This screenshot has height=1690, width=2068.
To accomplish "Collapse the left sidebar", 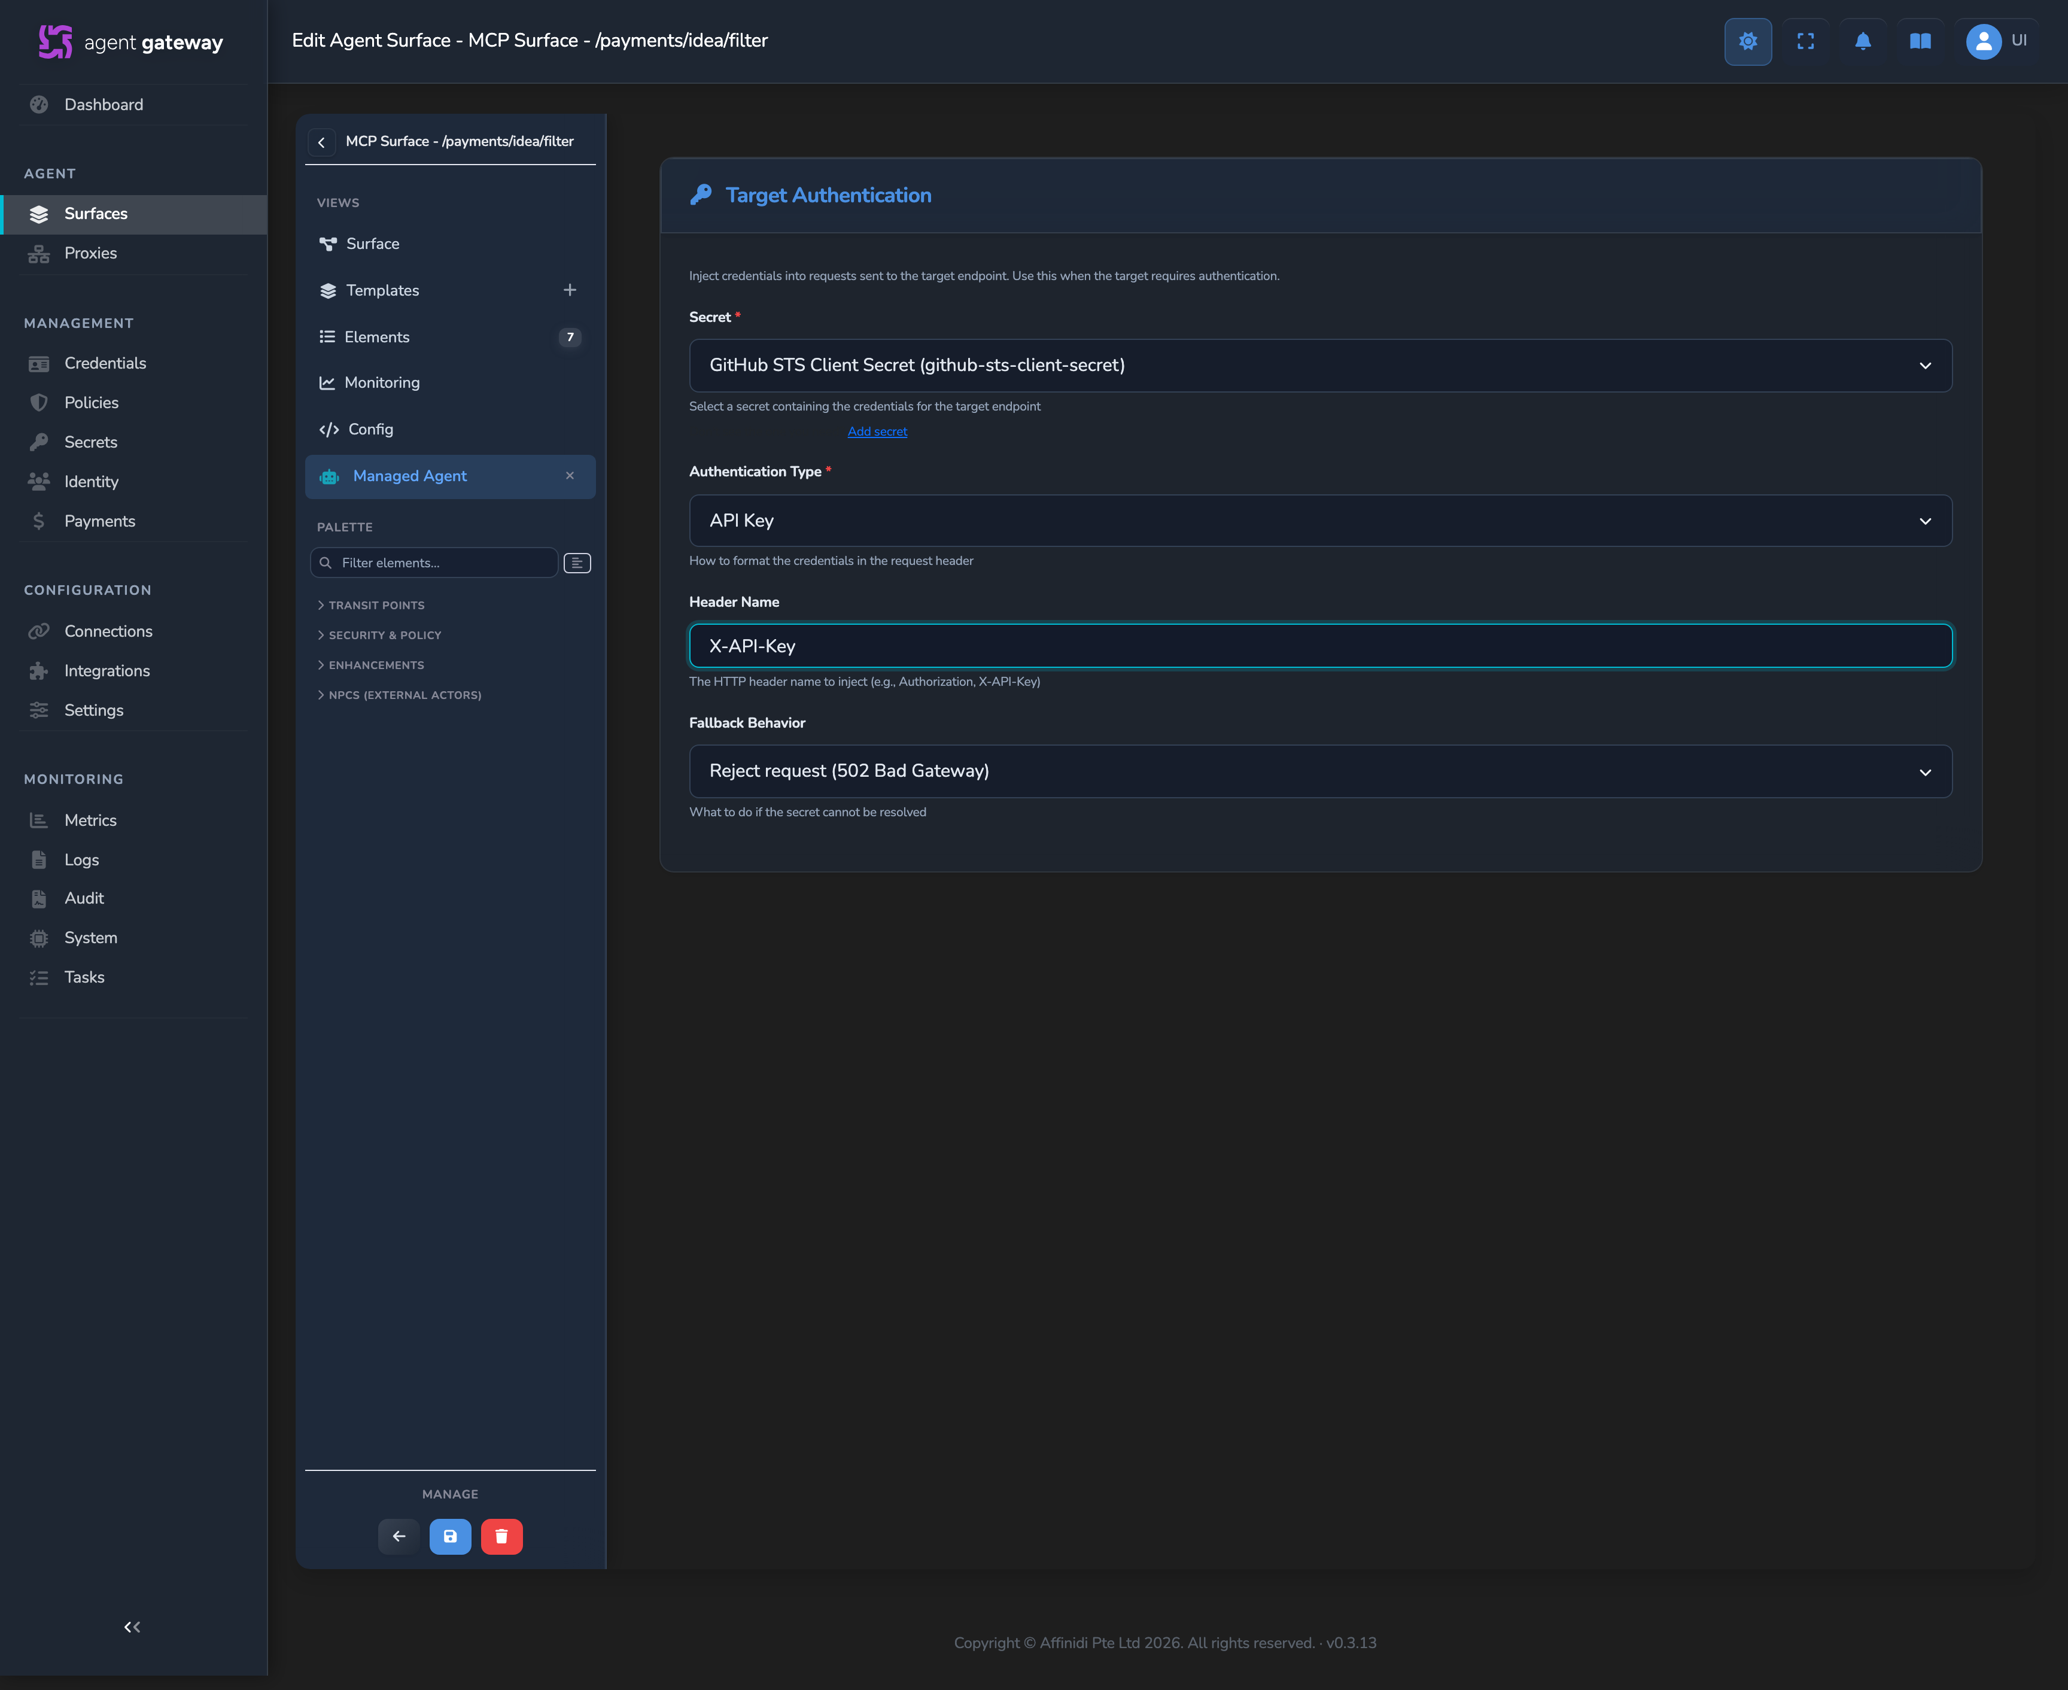I will (x=132, y=1627).
